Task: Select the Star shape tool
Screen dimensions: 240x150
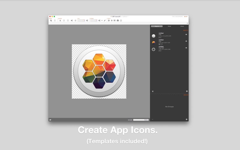Action: (76, 20)
